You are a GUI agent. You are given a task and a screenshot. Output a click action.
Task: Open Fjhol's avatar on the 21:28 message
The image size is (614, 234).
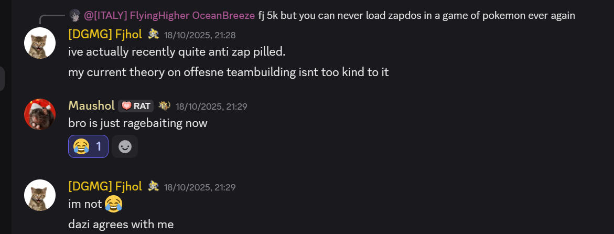(x=40, y=43)
